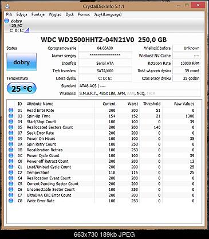Screen dimensions: 209x239
Task: Click the status orb for Spin-Up Time
Action: click(11, 116)
